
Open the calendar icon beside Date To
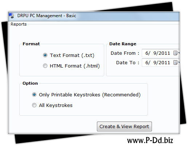pos(175,62)
